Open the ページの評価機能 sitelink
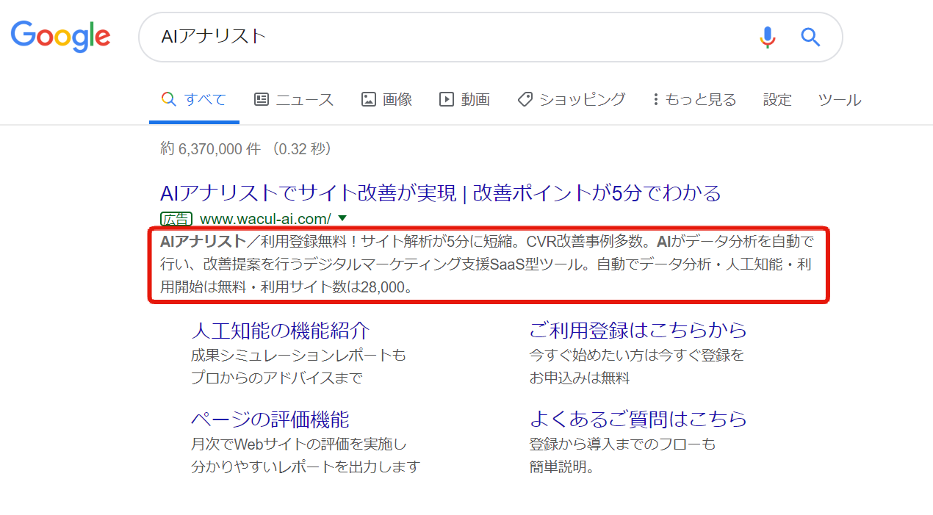This screenshot has width=933, height=515. point(270,419)
